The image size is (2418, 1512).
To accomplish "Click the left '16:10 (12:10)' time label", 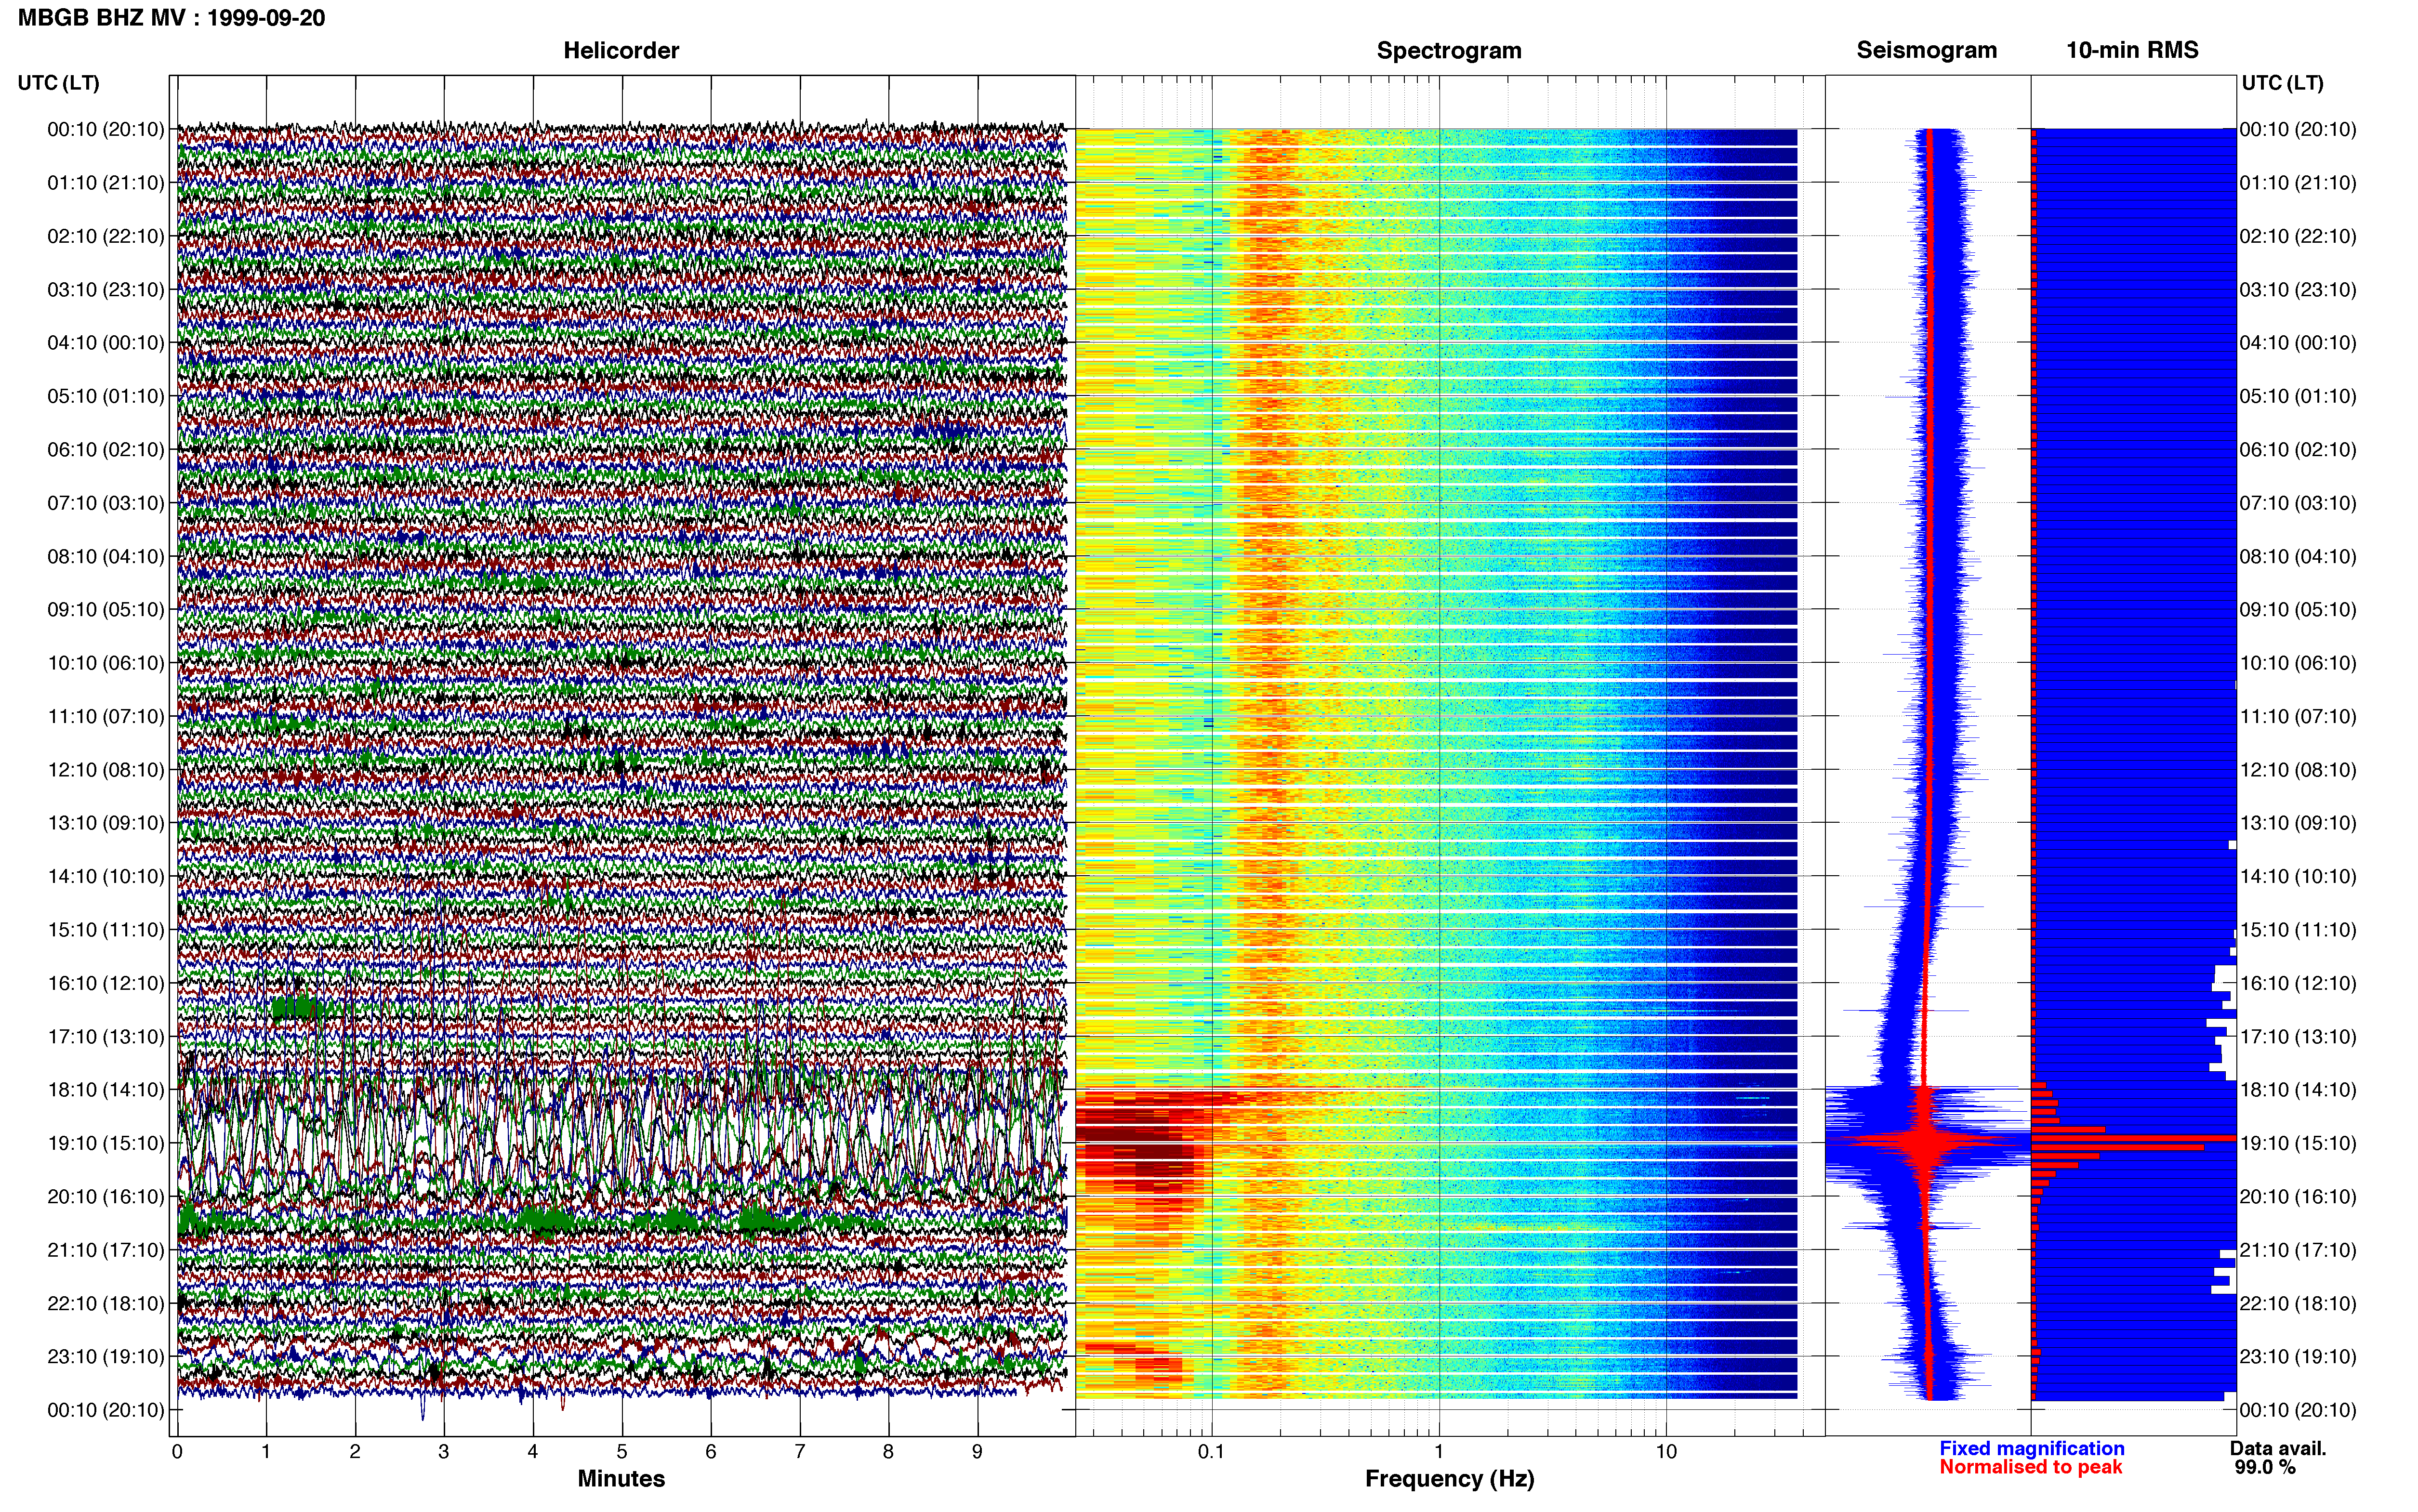I will click(106, 982).
